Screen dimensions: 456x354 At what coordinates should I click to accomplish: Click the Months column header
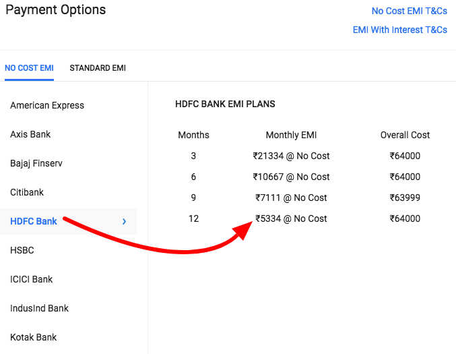[x=193, y=135]
